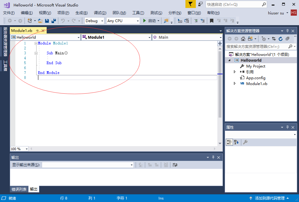Open the 编辑(E) menu

click(x=27, y=13)
